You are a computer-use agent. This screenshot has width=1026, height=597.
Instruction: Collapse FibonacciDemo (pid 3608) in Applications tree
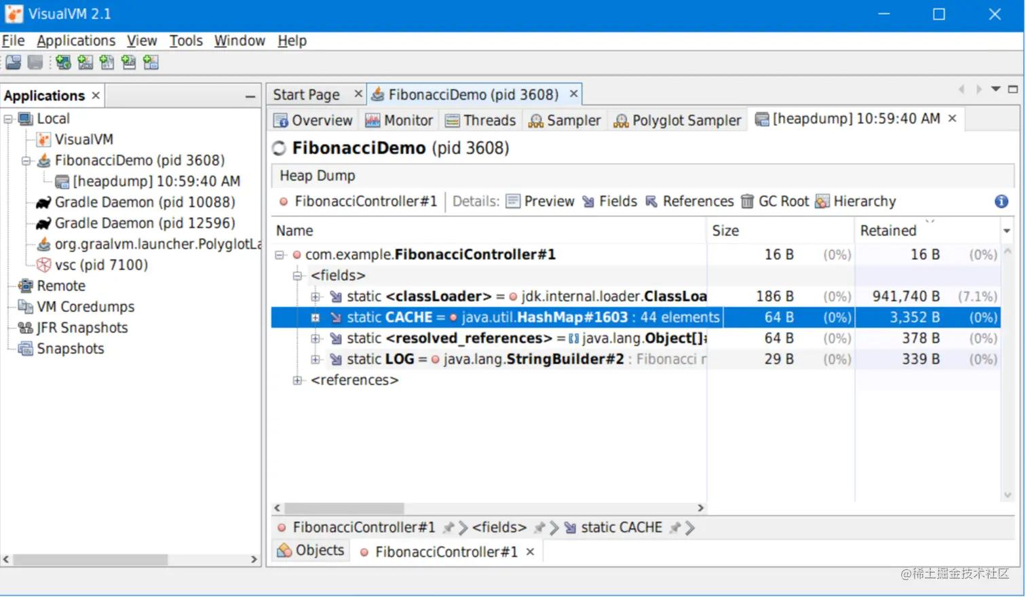coord(26,161)
